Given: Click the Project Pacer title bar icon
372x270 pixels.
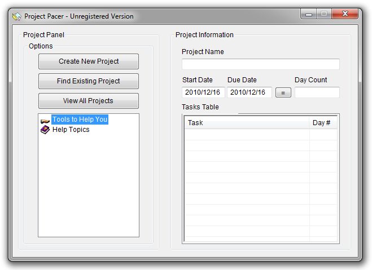Looking at the screenshot, I should pyautogui.click(x=17, y=16).
